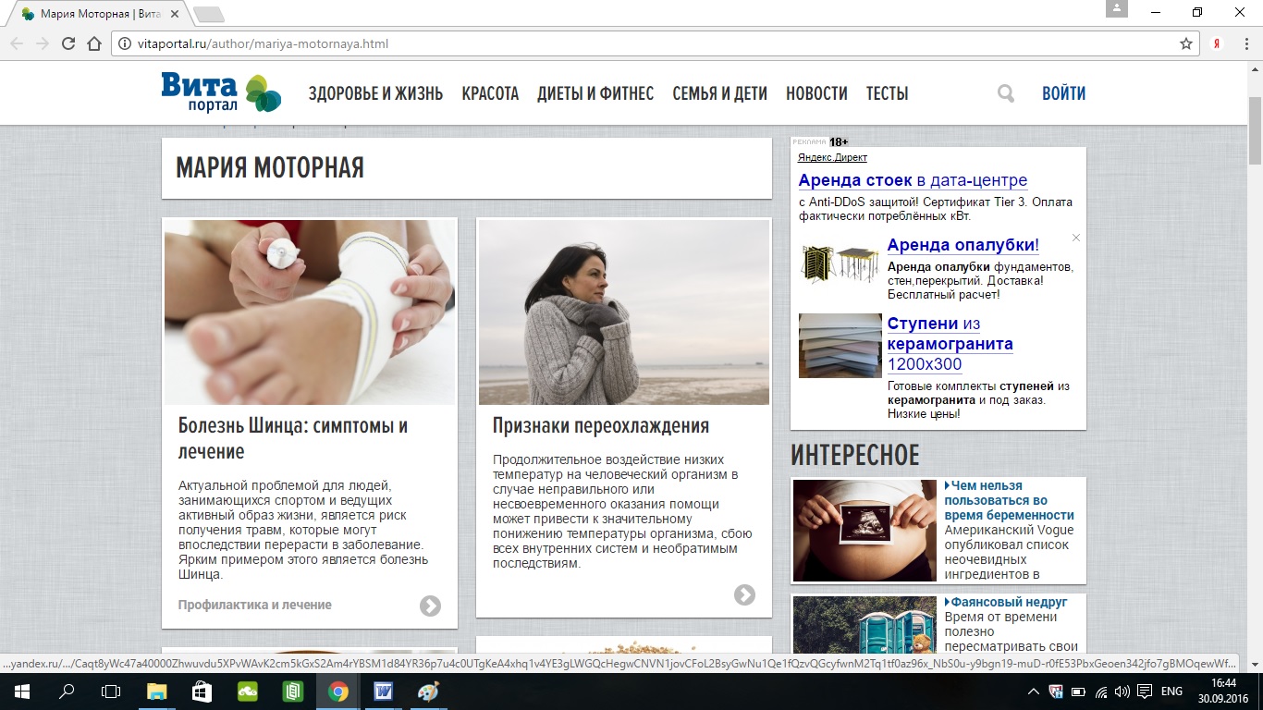Click the scrollbar up arrow
Screen dimensions: 1263x710
point(1255,68)
